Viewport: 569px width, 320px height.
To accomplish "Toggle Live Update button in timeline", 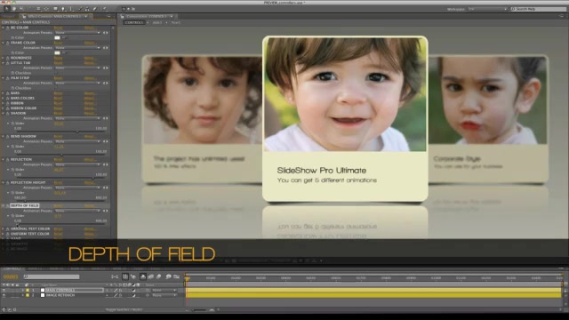I will click(x=125, y=276).
